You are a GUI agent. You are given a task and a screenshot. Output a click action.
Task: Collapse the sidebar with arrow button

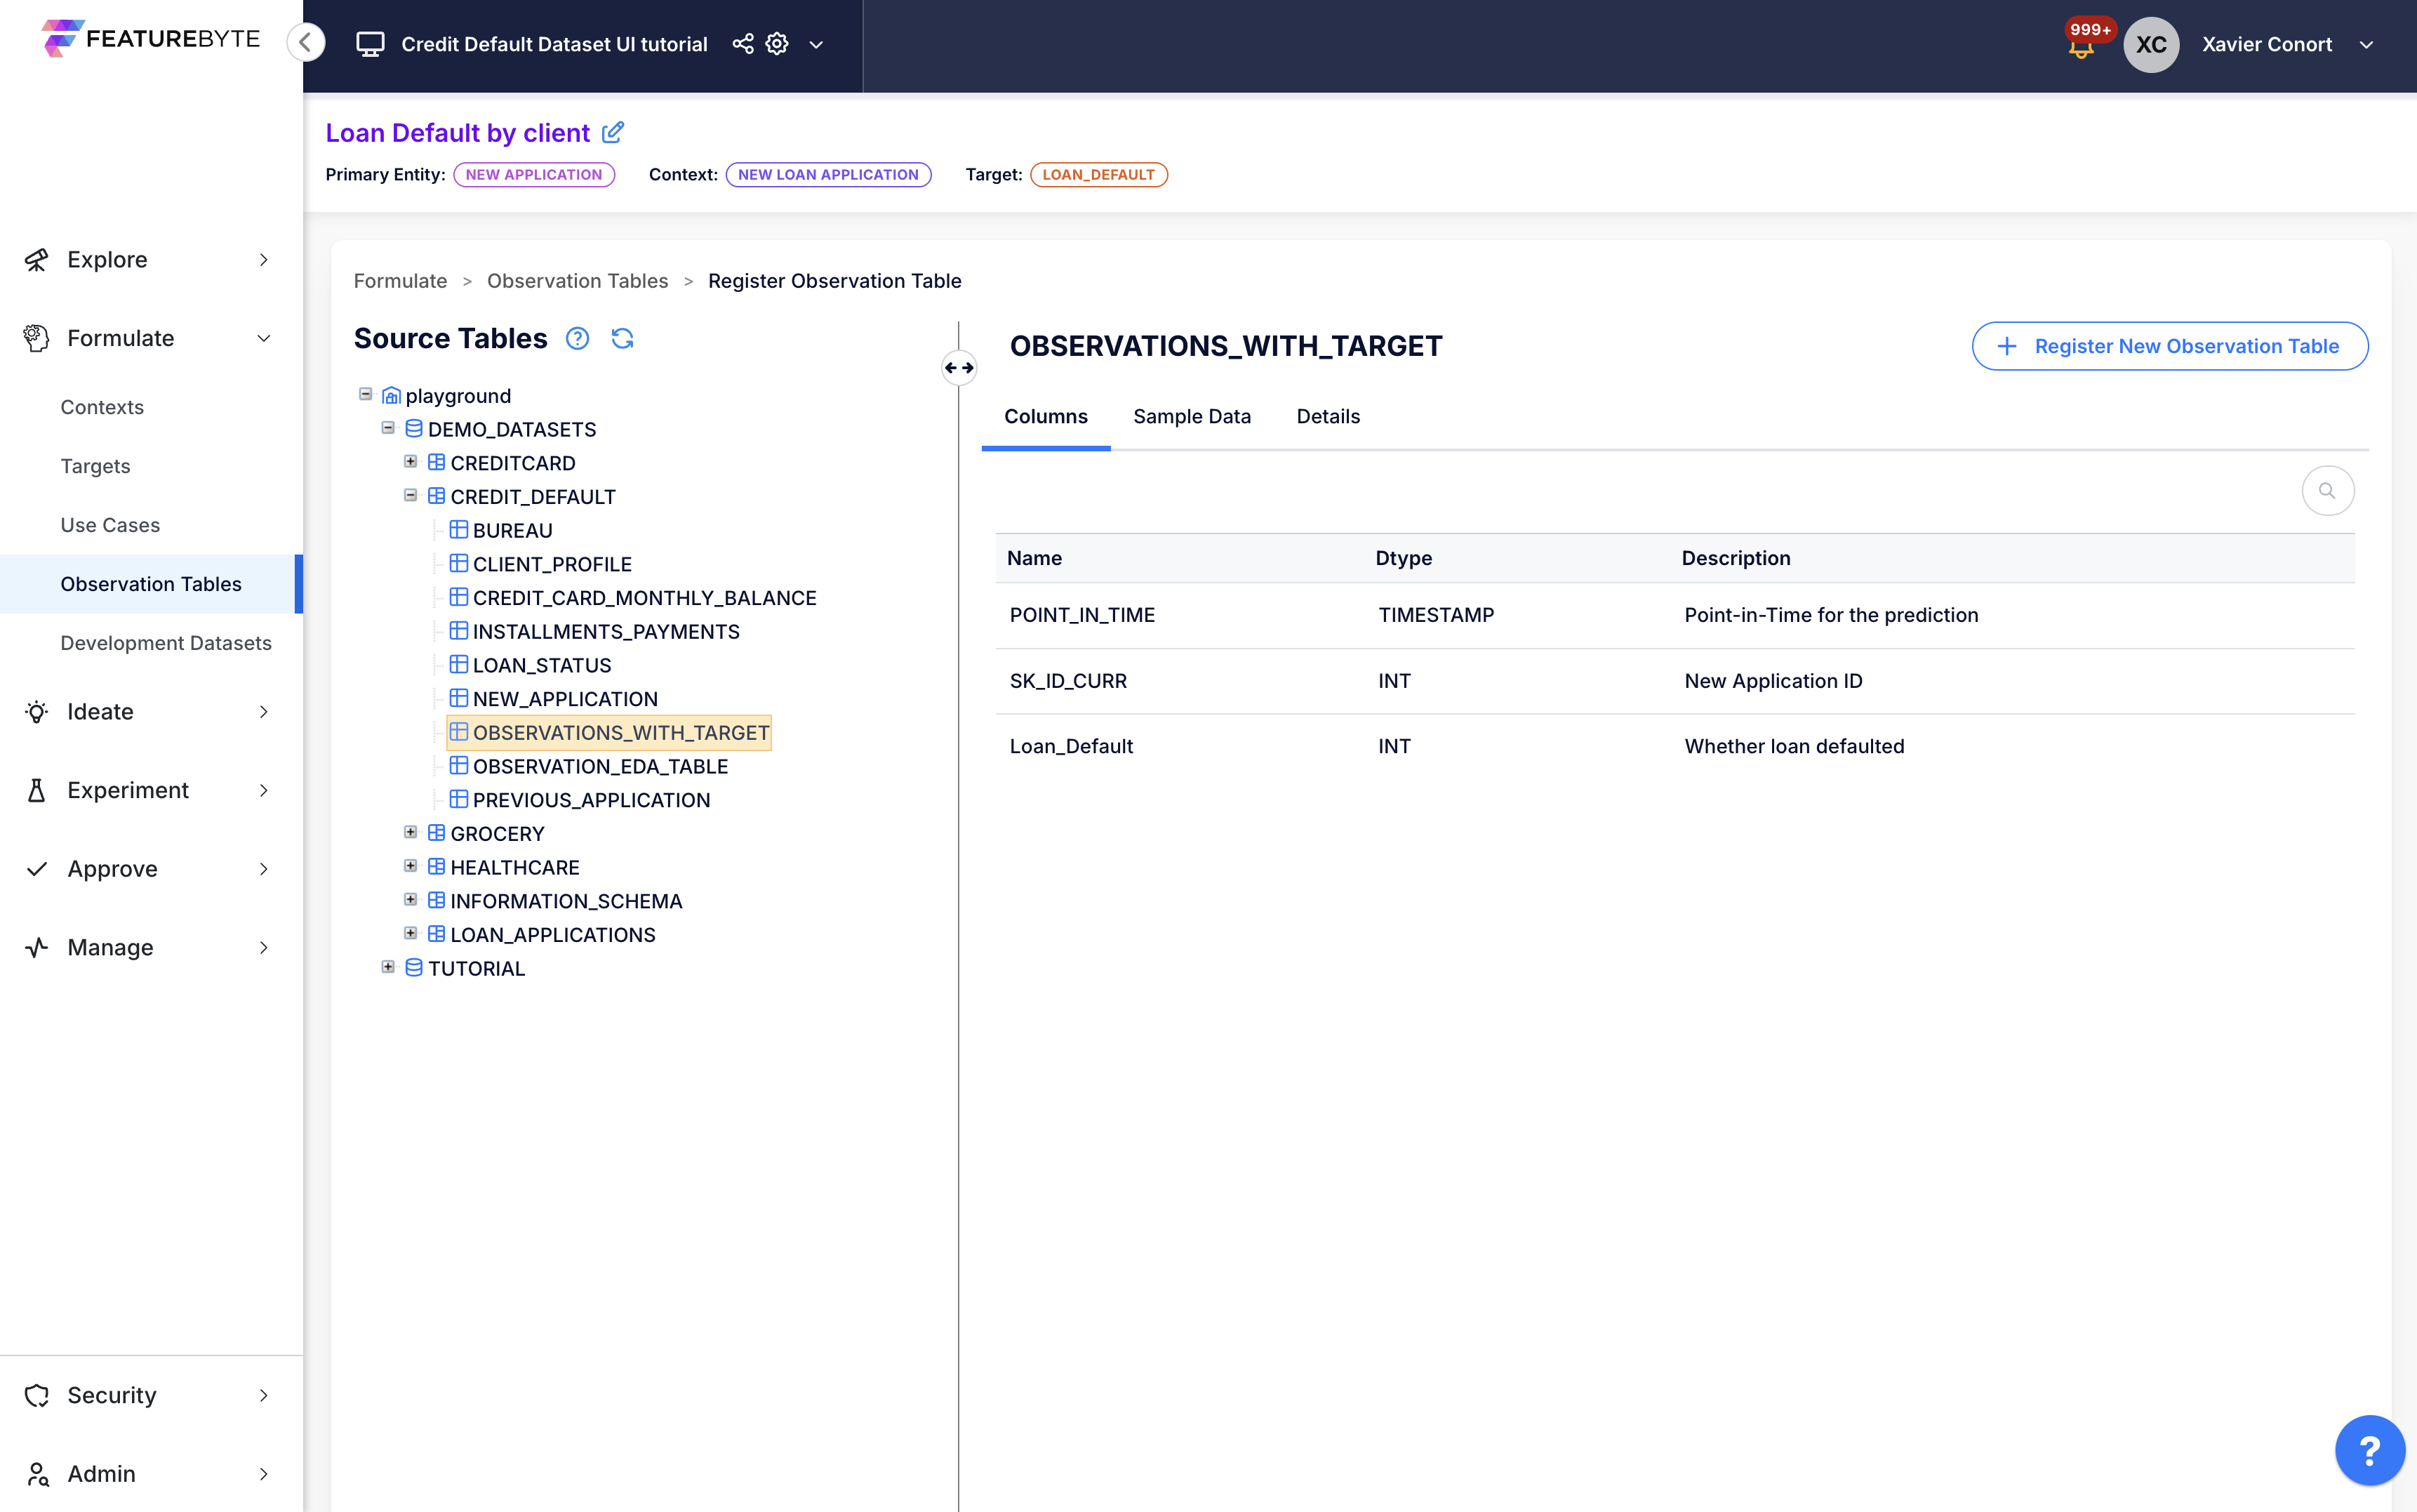(306, 43)
